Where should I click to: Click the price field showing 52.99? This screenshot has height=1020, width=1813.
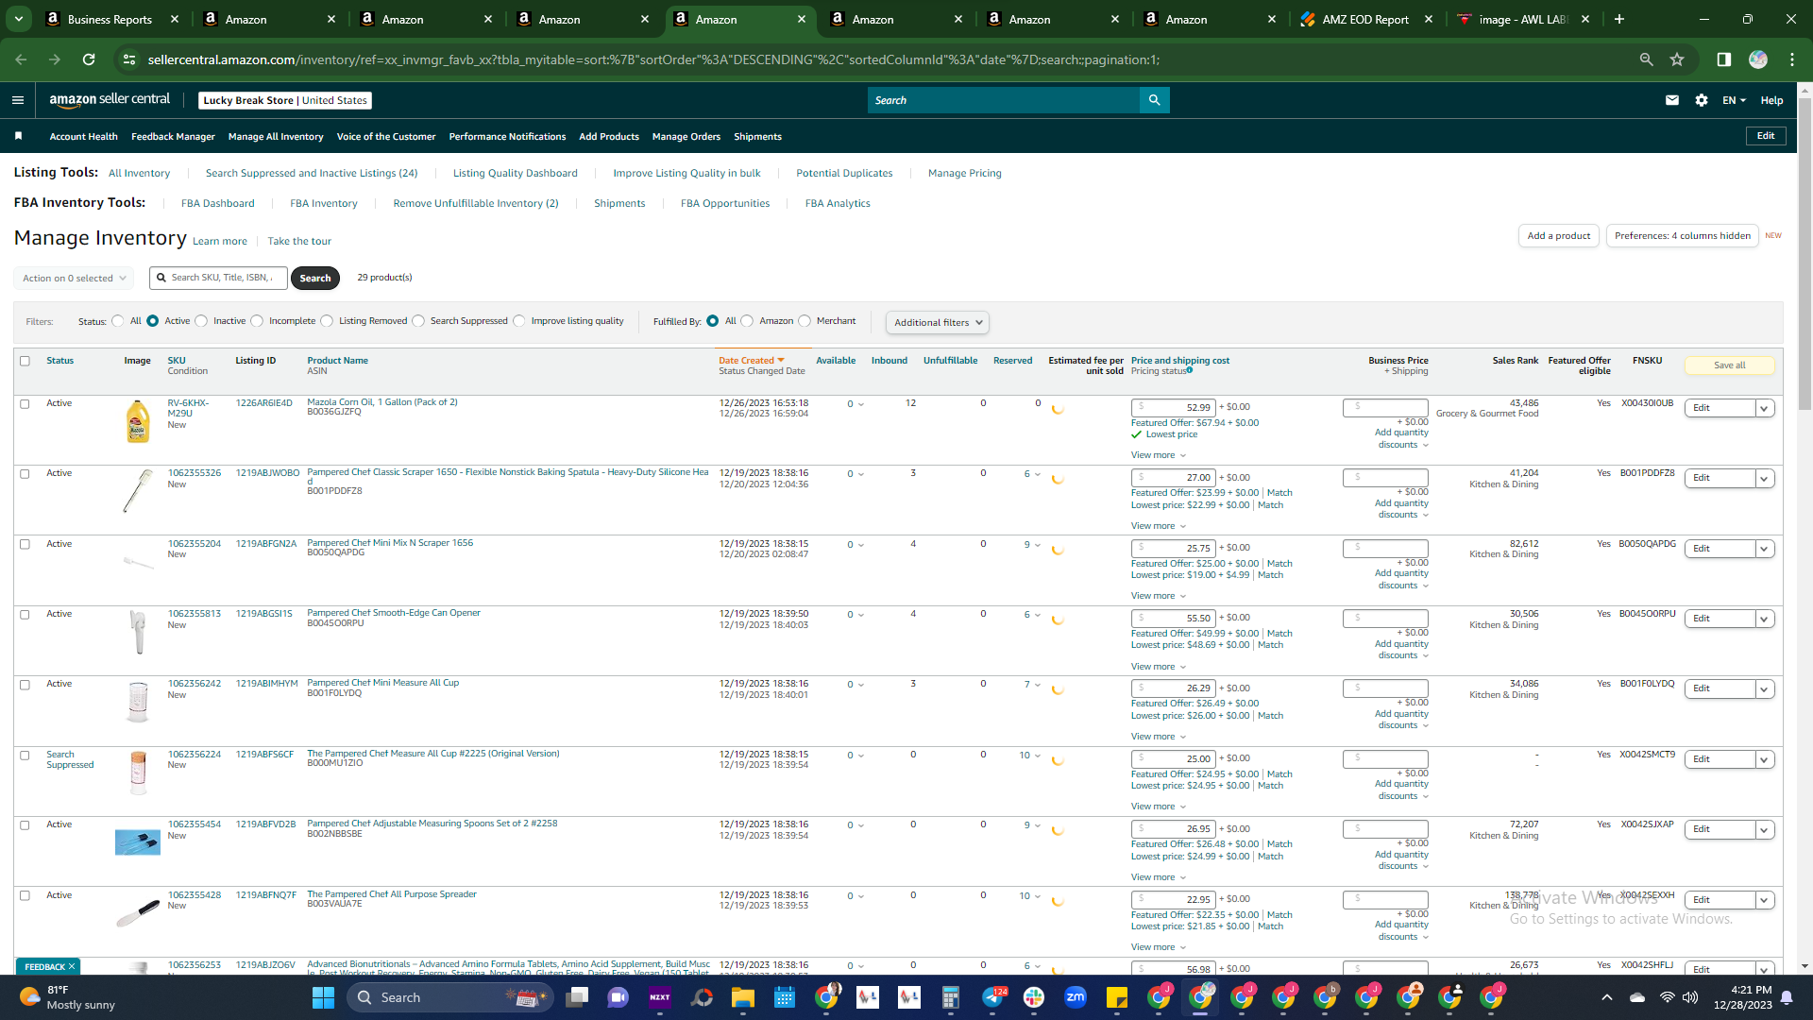tap(1174, 407)
